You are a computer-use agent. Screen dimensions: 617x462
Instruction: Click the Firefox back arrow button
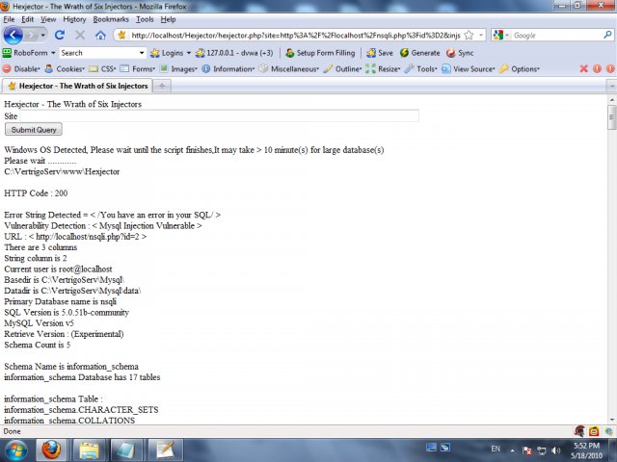coord(13,36)
